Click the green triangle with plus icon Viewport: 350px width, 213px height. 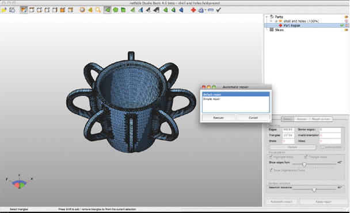133,10
